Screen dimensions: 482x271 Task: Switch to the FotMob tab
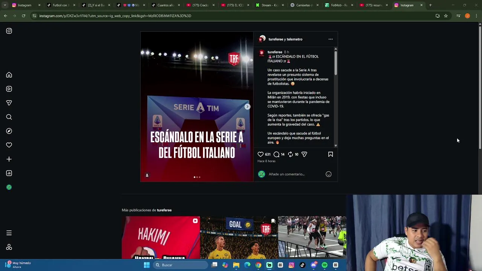click(339, 5)
